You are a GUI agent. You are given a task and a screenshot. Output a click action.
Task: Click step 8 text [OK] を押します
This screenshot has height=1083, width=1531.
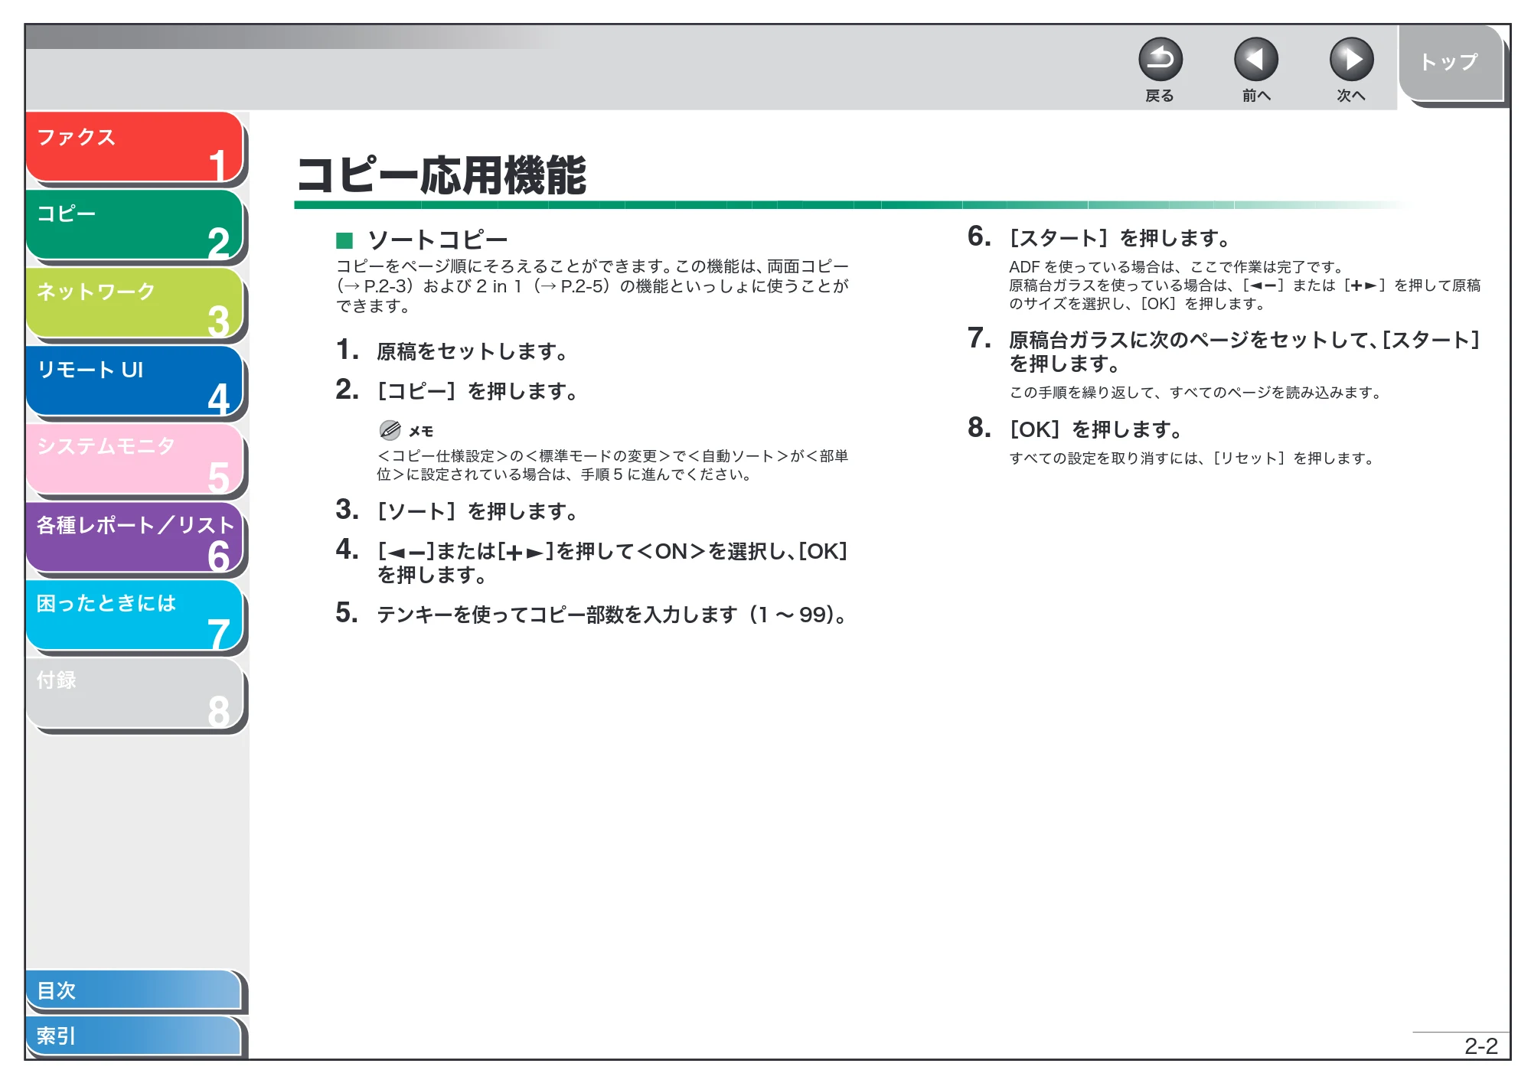pyautogui.click(x=1096, y=429)
